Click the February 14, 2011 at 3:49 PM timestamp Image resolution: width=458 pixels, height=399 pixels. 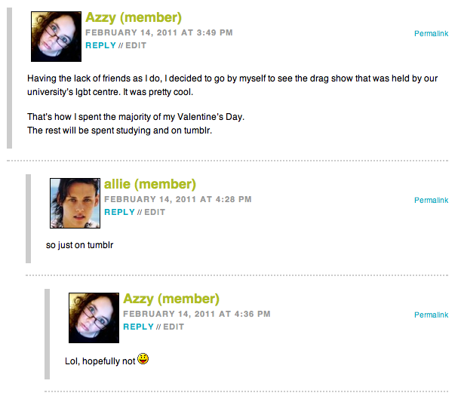pyautogui.click(x=158, y=33)
